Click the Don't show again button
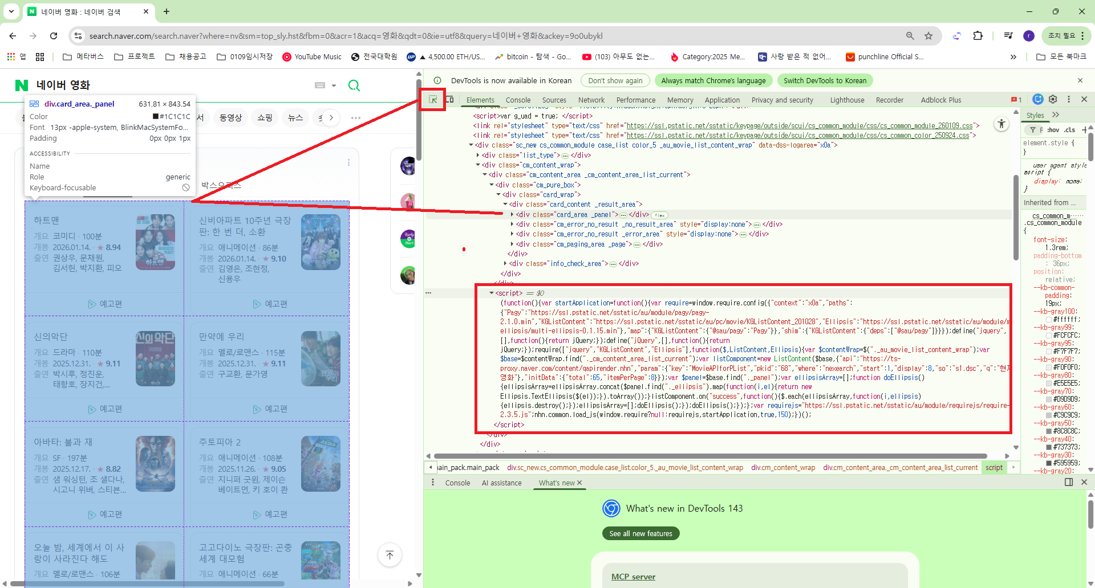The image size is (1095, 588). (615, 80)
